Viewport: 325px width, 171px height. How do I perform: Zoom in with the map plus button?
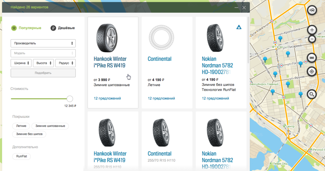[312, 30]
